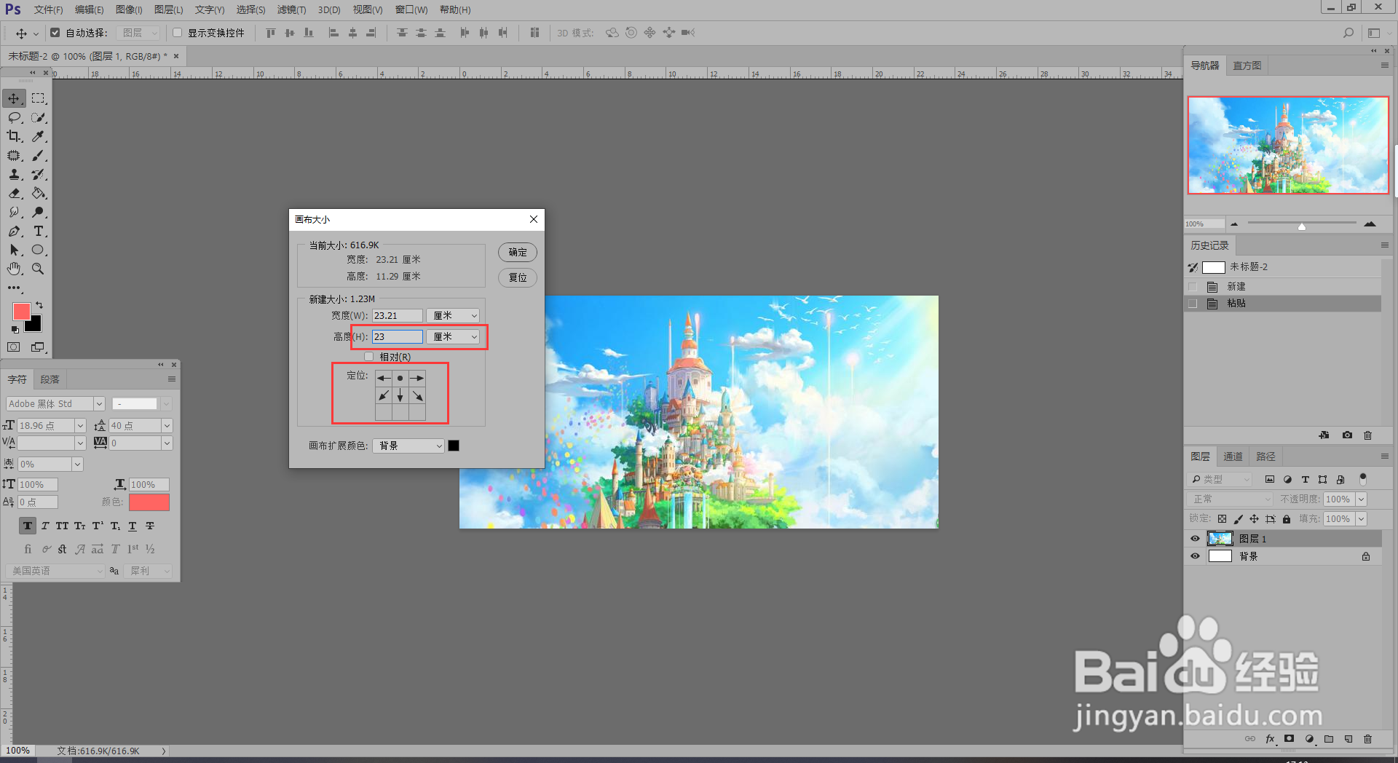The image size is (1398, 763).
Task: Create snapshot from history panel camera icon
Action: 1347,435
